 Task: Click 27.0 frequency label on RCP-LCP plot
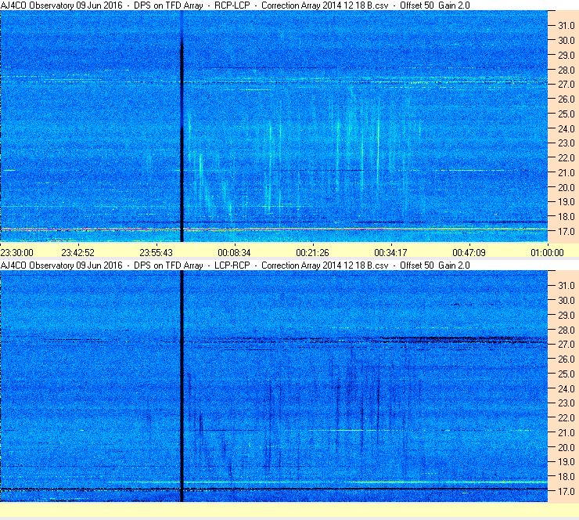566,85
